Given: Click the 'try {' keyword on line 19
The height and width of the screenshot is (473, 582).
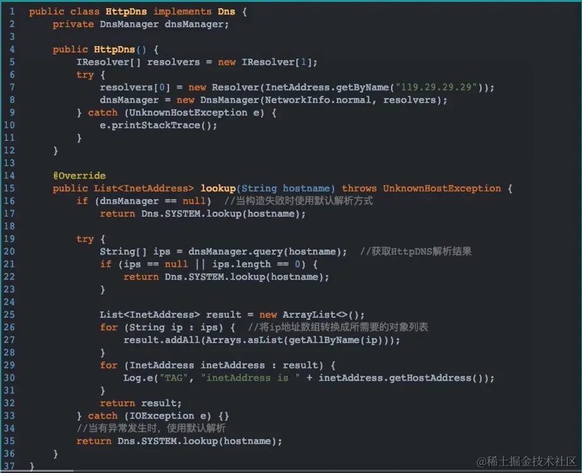Looking at the screenshot, I should tap(91, 239).
